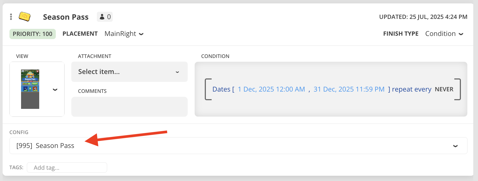Click the person counter showing 0 users
The height and width of the screenshot is (181, 478).
pos(104,17)
